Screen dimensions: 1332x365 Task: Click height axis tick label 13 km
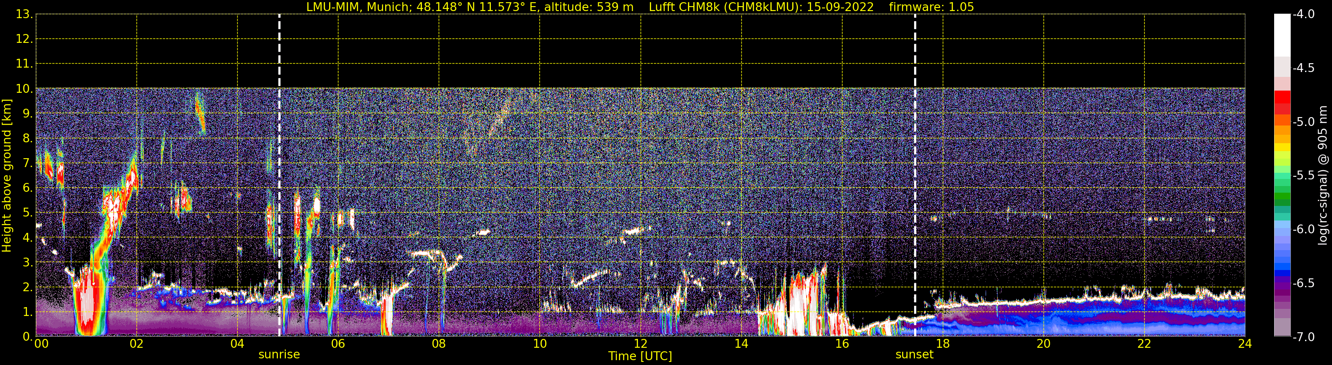pos(24,15)
